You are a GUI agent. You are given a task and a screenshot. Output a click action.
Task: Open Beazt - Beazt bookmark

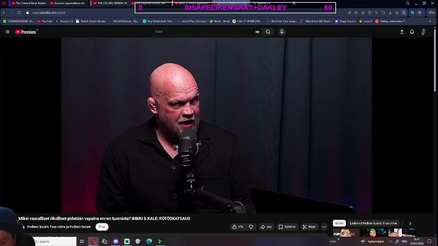(x=219, y=21)
